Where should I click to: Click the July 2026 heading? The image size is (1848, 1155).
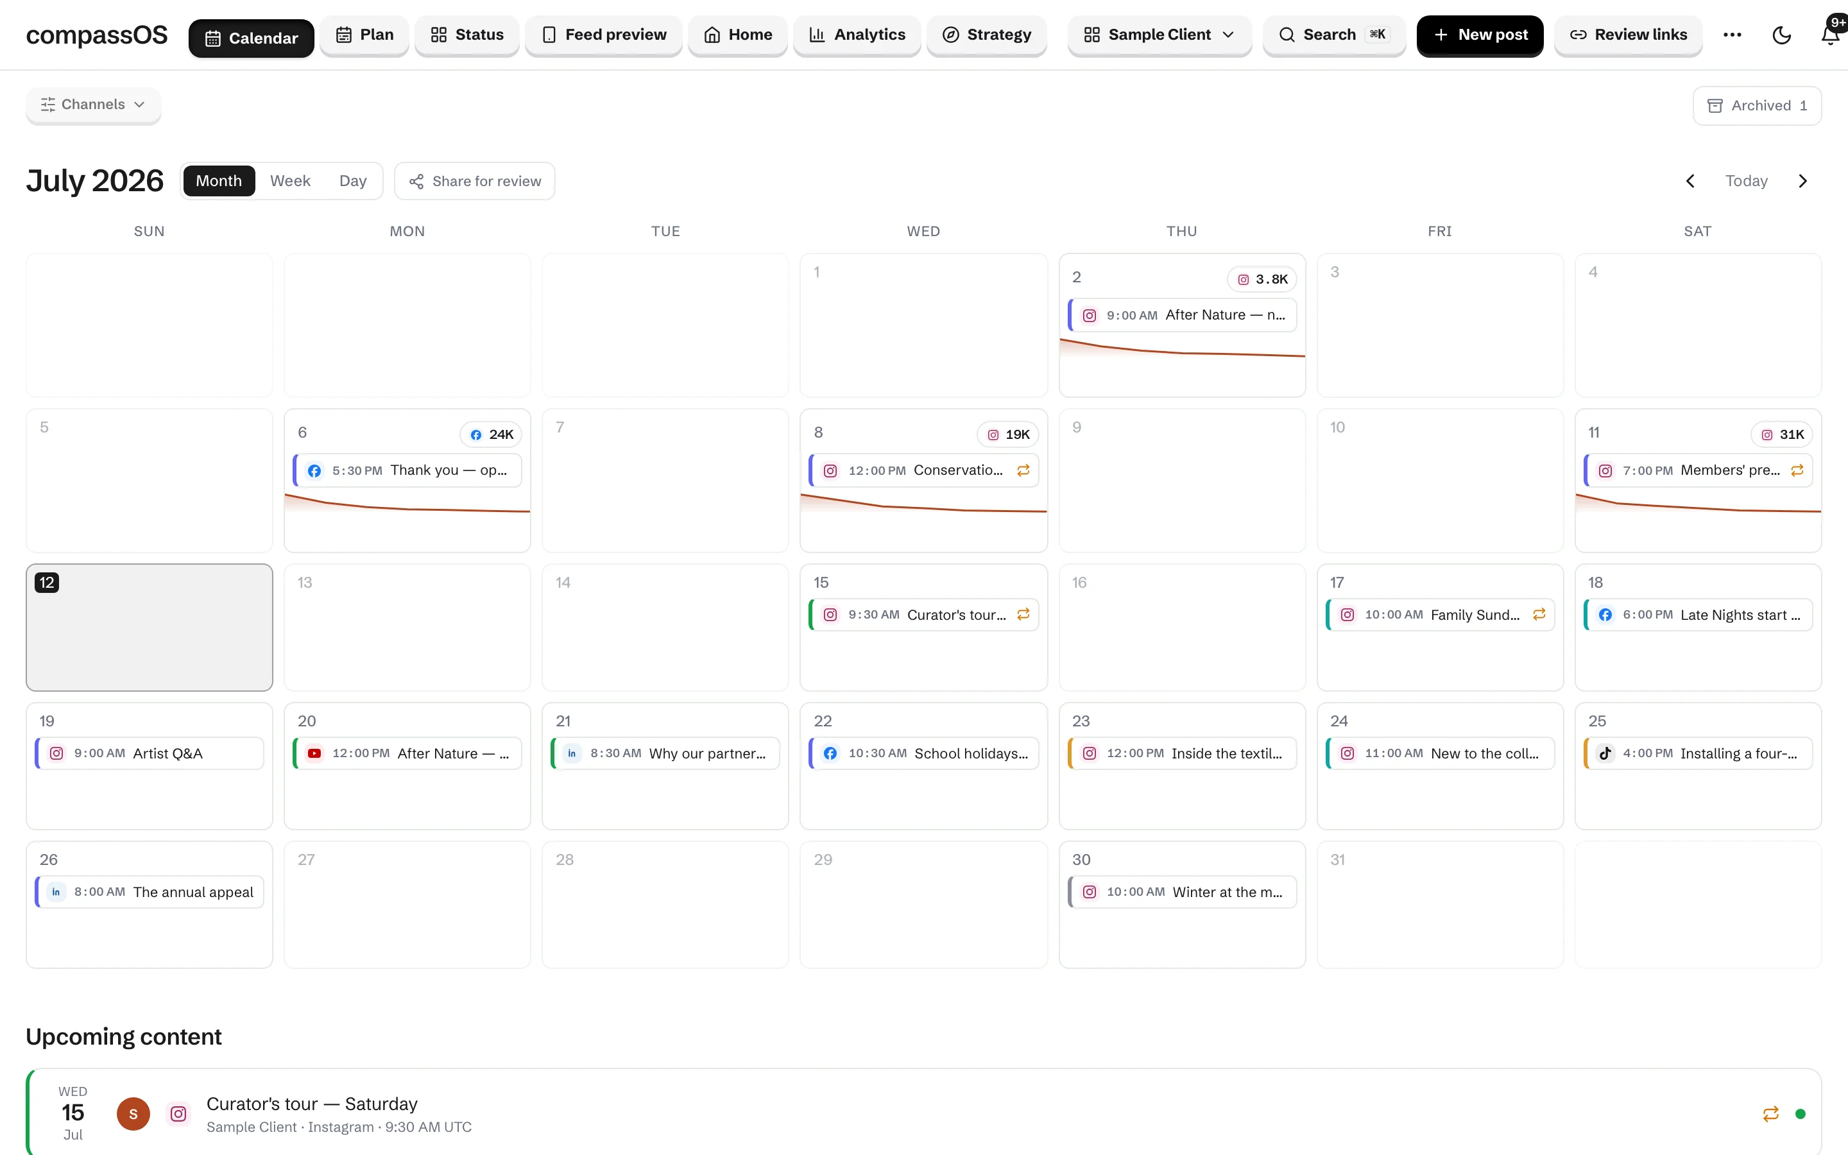pyautogui.click(x=95, y=181)
